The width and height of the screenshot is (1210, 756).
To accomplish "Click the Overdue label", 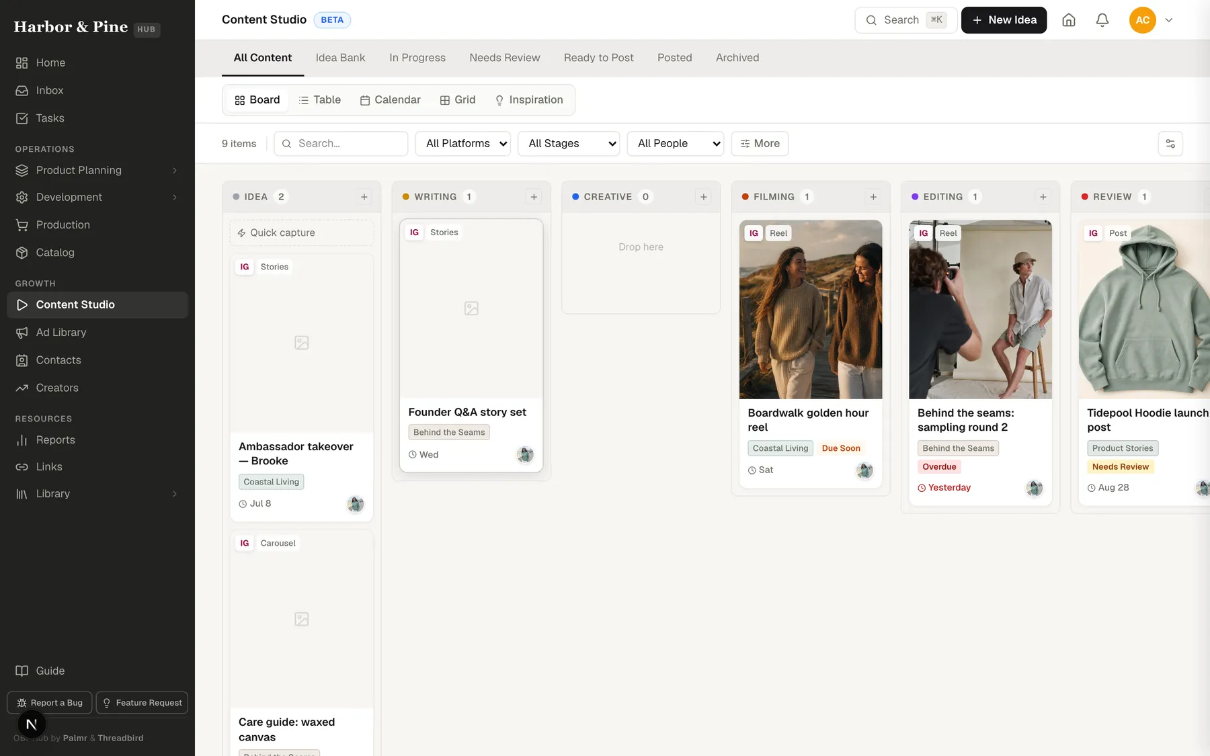I will [x=939, y=466].
